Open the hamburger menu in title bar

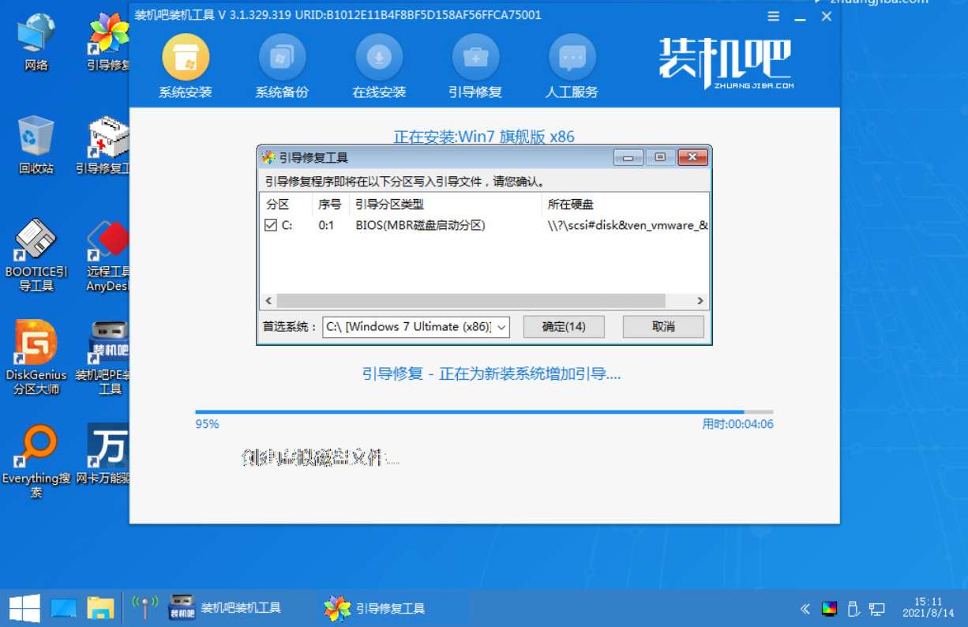(x=774, y=17)
